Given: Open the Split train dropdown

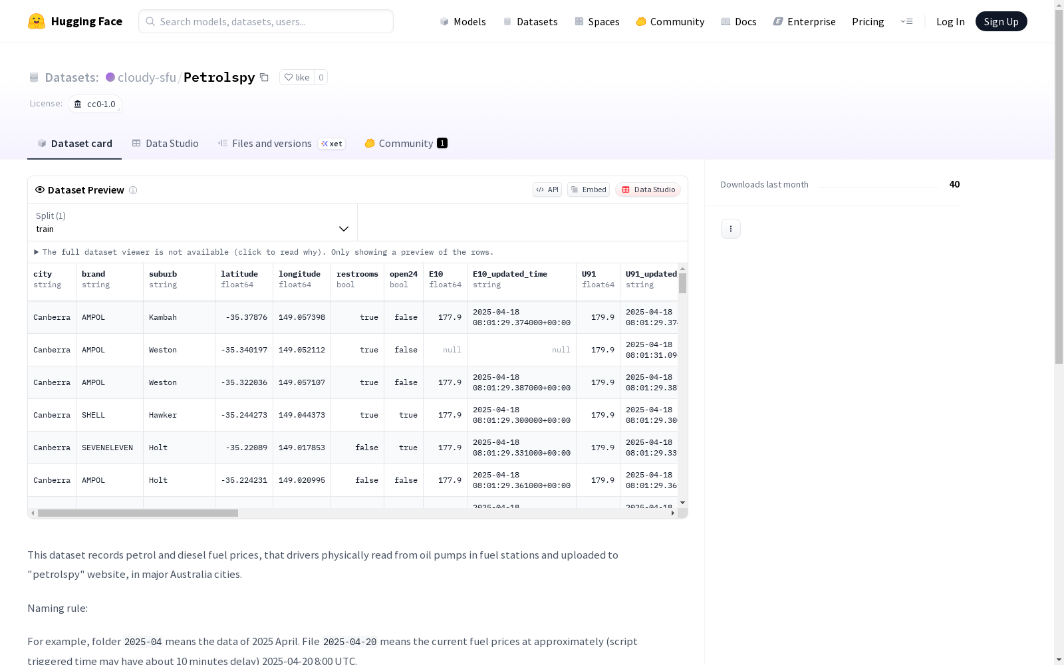Looking at the screenshot, I should click(x=192, y=222).
